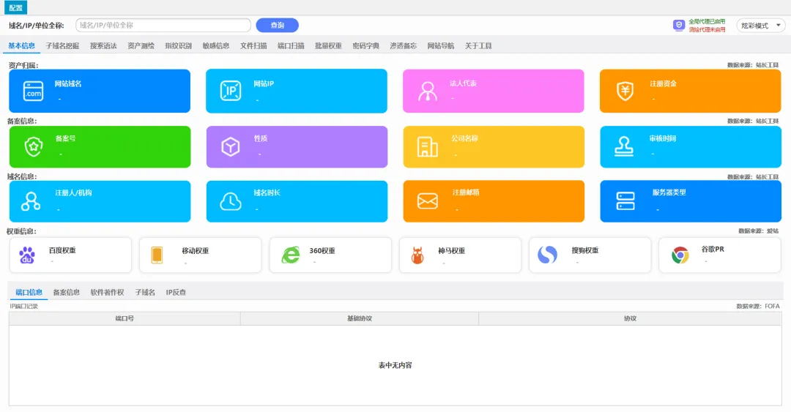Click the IP icon in 网站IP card

coord(231,91)
